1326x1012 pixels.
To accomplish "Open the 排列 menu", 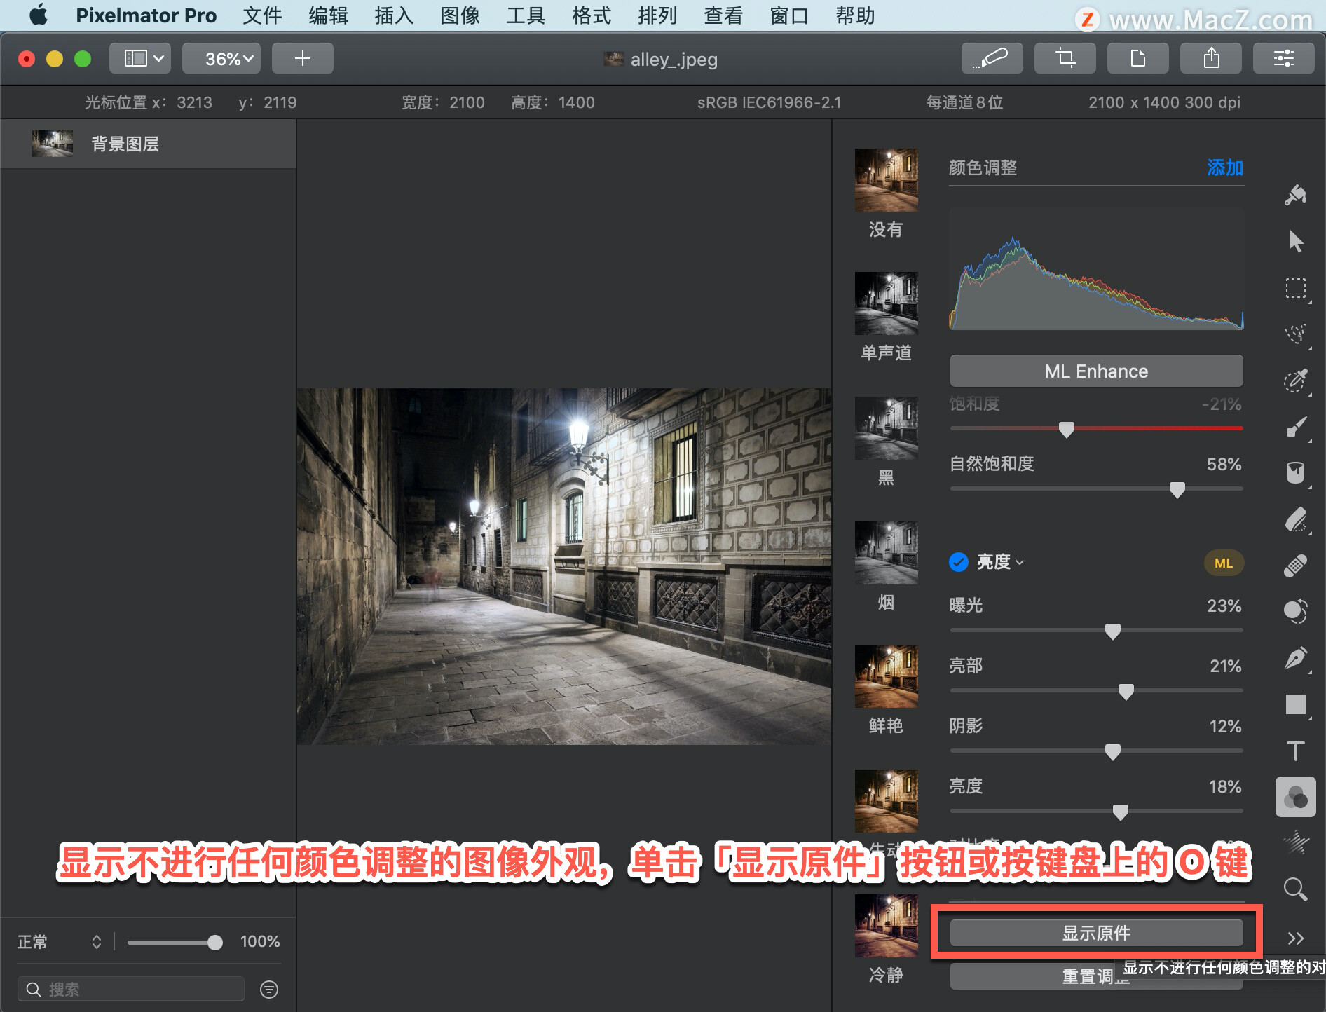I will (x=657, y=15).
